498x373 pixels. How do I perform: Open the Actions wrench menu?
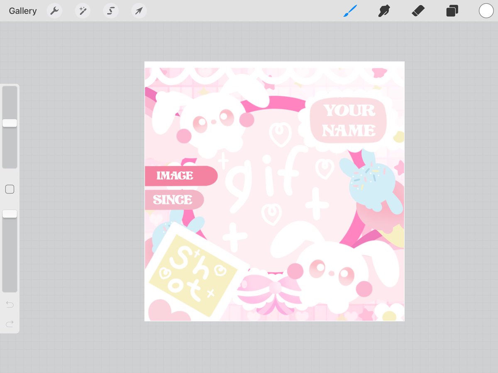(54, 11)
